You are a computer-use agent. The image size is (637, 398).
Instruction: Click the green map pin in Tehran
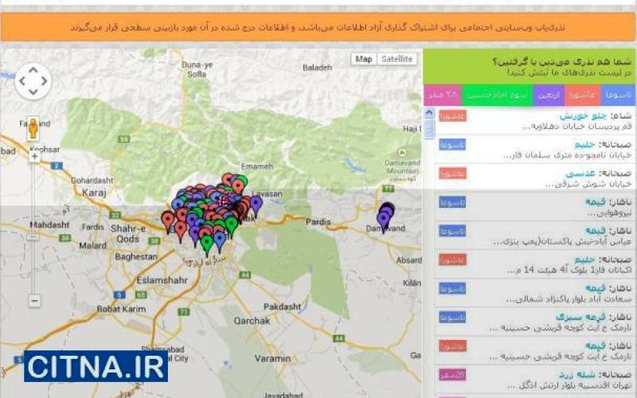(x=207, y=243)
